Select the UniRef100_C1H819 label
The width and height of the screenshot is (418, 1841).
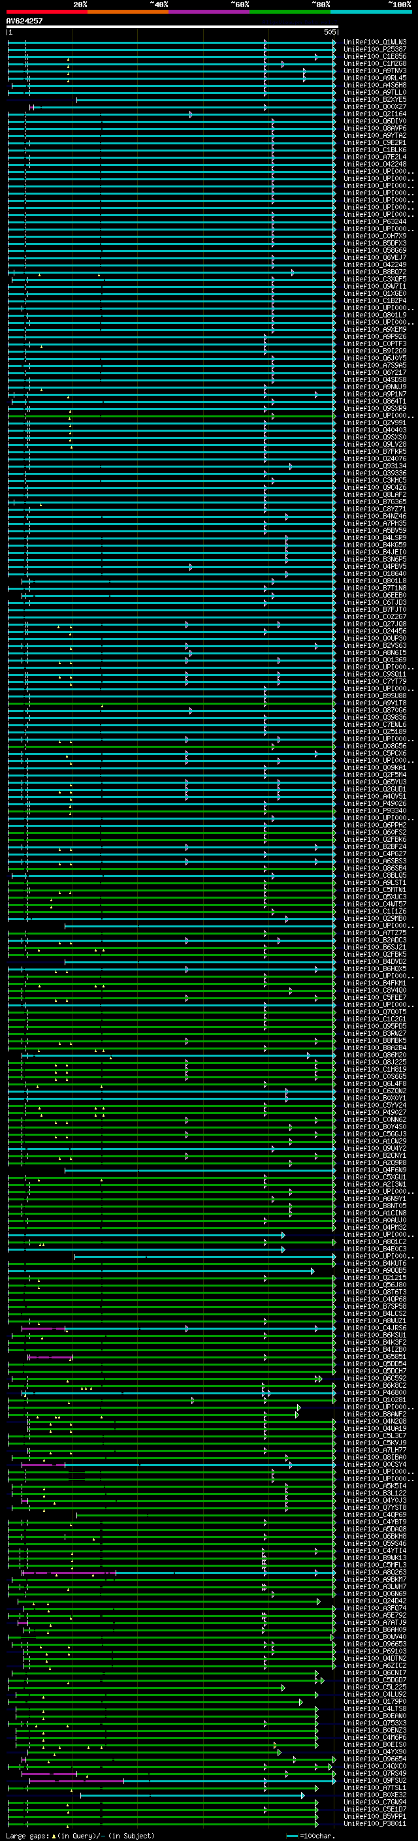[375, 1069]
